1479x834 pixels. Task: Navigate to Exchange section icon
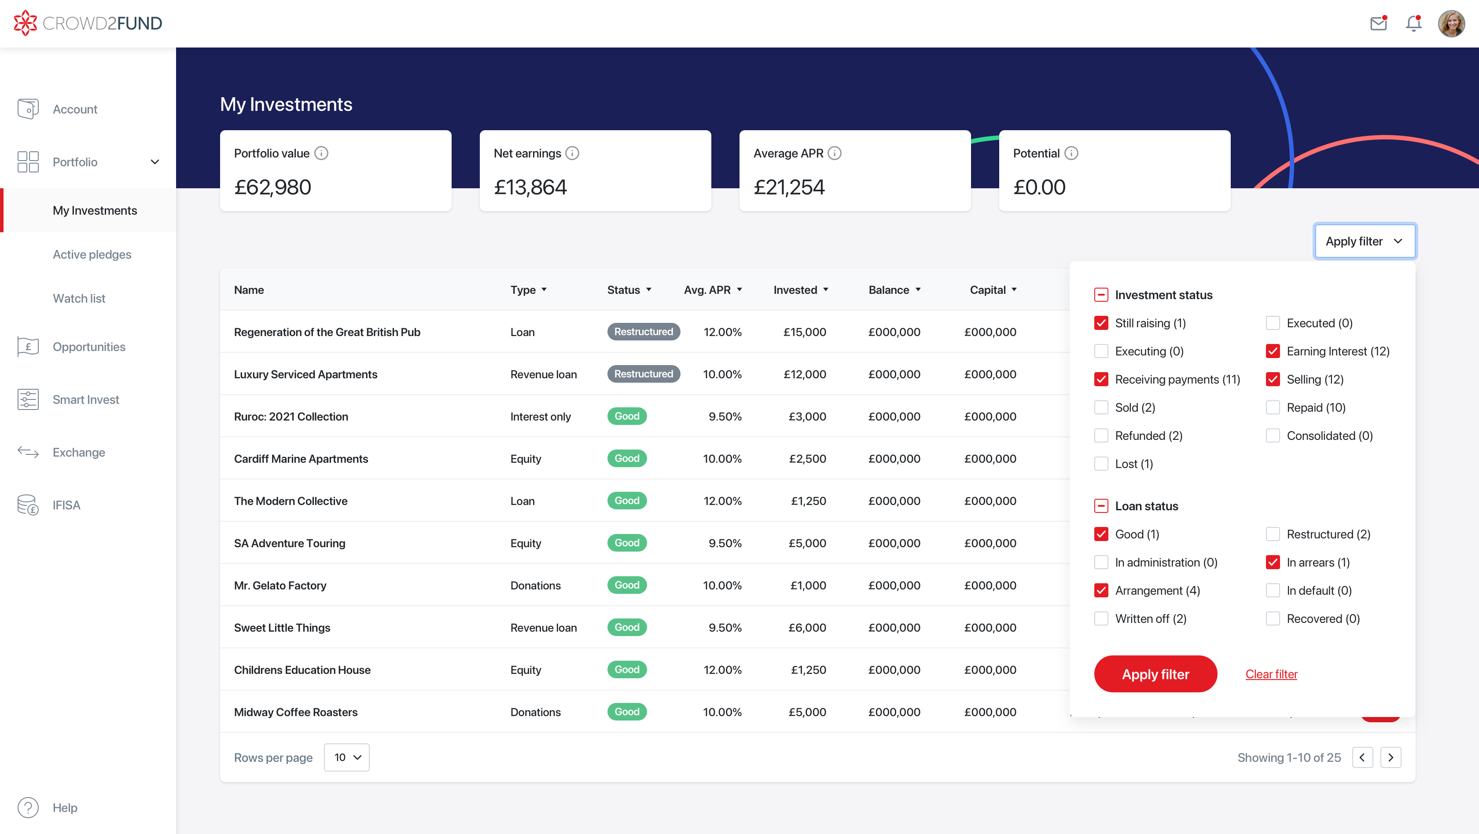[x=27, y=451]
